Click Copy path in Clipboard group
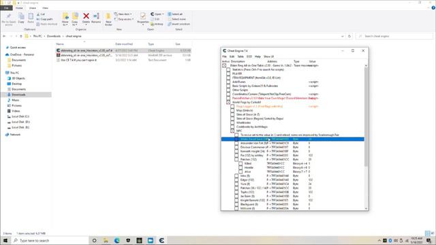Viewport: 436px width, 245px height. [44, 19]
